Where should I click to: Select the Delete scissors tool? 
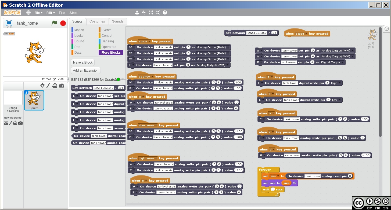tap(144, 12)
